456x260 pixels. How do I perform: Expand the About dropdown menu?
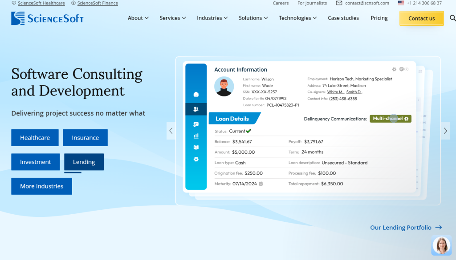point(138,18)
